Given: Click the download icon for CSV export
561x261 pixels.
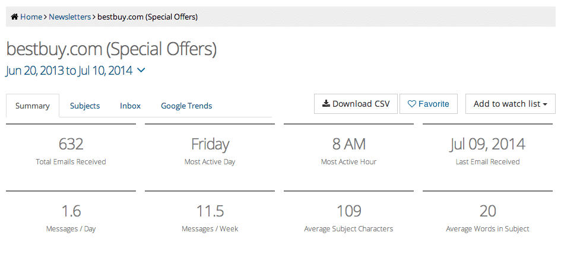Looking at the screenshot, I should tap(326, 104).
